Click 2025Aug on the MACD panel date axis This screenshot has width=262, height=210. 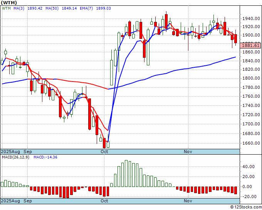point(10,201)
